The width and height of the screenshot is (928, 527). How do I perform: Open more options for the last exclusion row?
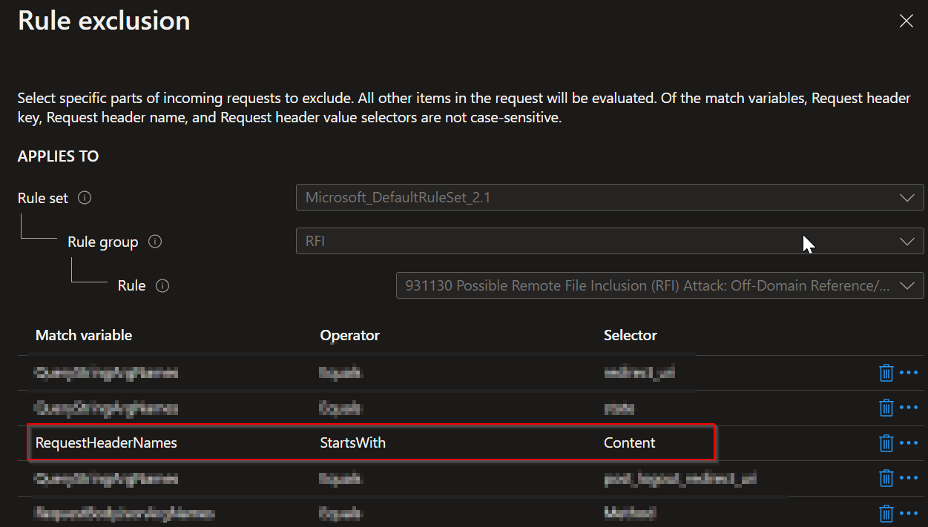click(x=909, y=513)
